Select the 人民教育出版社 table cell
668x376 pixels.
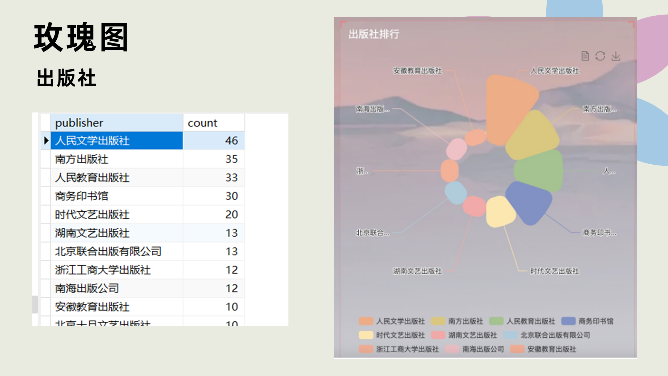(x=117, y=178)
